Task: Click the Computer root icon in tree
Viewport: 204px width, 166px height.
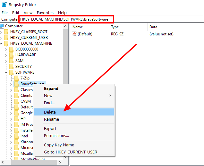Action: point(2,26)
